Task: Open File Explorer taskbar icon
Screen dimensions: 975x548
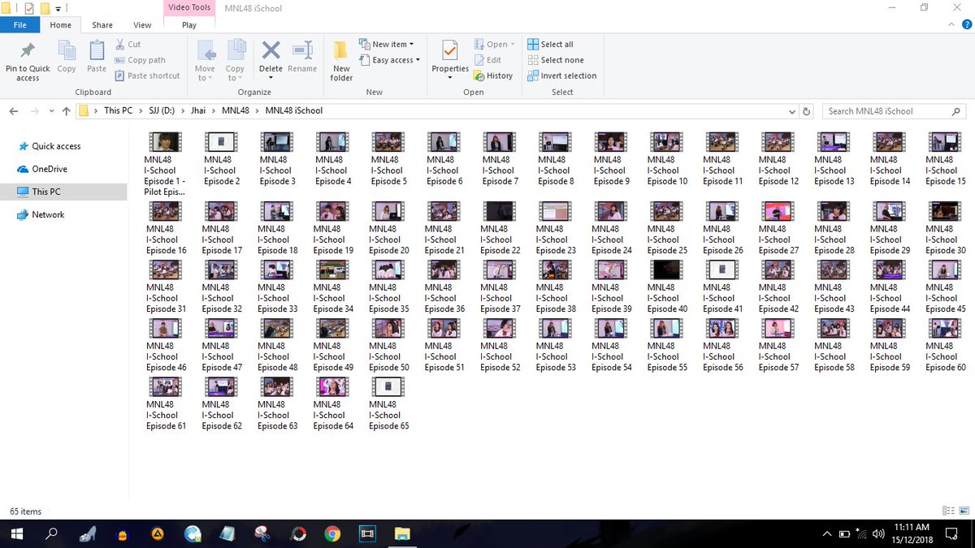Action: coord(402,533)
